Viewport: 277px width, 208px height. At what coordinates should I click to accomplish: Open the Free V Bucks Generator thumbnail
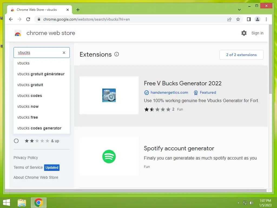pos(109,95)
